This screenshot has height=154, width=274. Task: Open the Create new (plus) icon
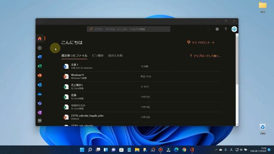point(40,48)
